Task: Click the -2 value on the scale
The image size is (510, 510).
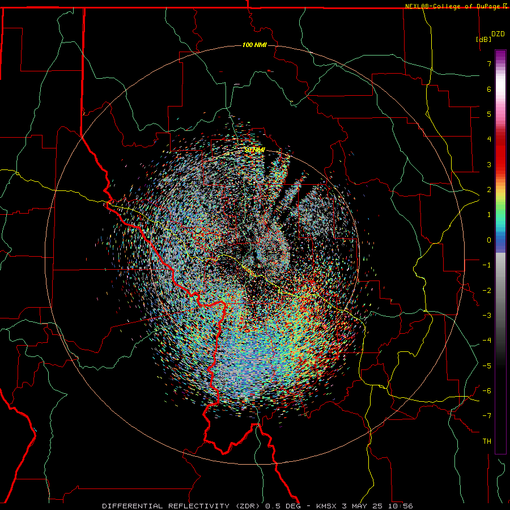Action: point(487,291)
